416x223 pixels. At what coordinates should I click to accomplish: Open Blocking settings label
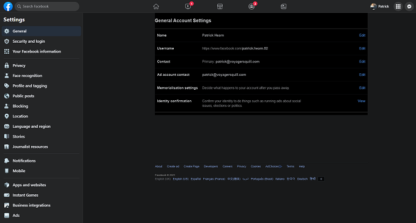coord(20,106)
